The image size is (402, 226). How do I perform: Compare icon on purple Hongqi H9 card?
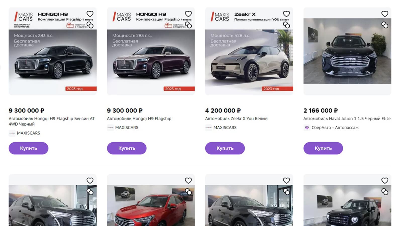click(188, 25)
